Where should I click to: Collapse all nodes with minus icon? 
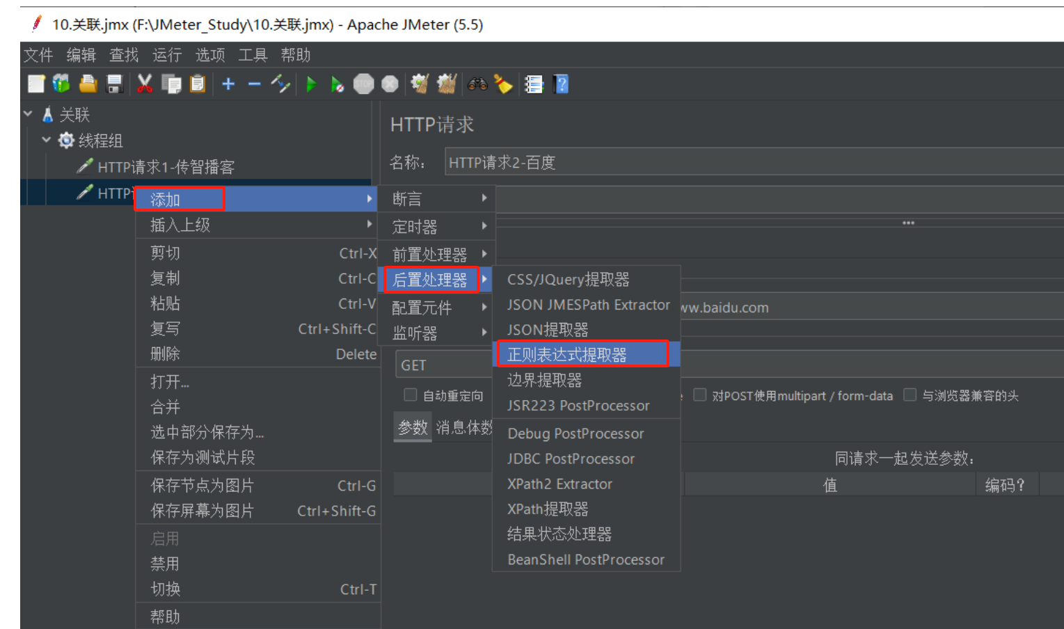(255, 84)
